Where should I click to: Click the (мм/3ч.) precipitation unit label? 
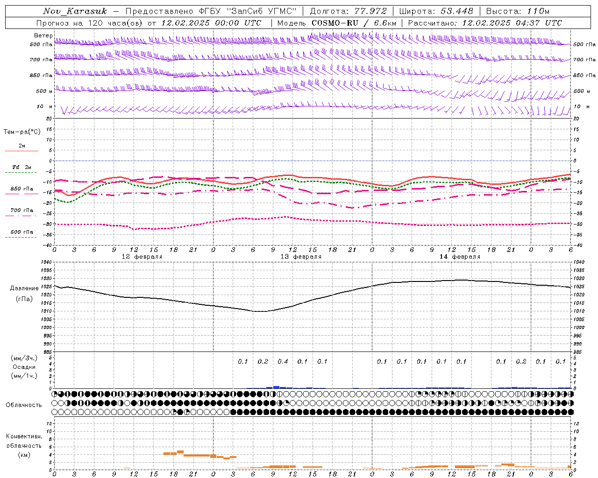point(24,358)
